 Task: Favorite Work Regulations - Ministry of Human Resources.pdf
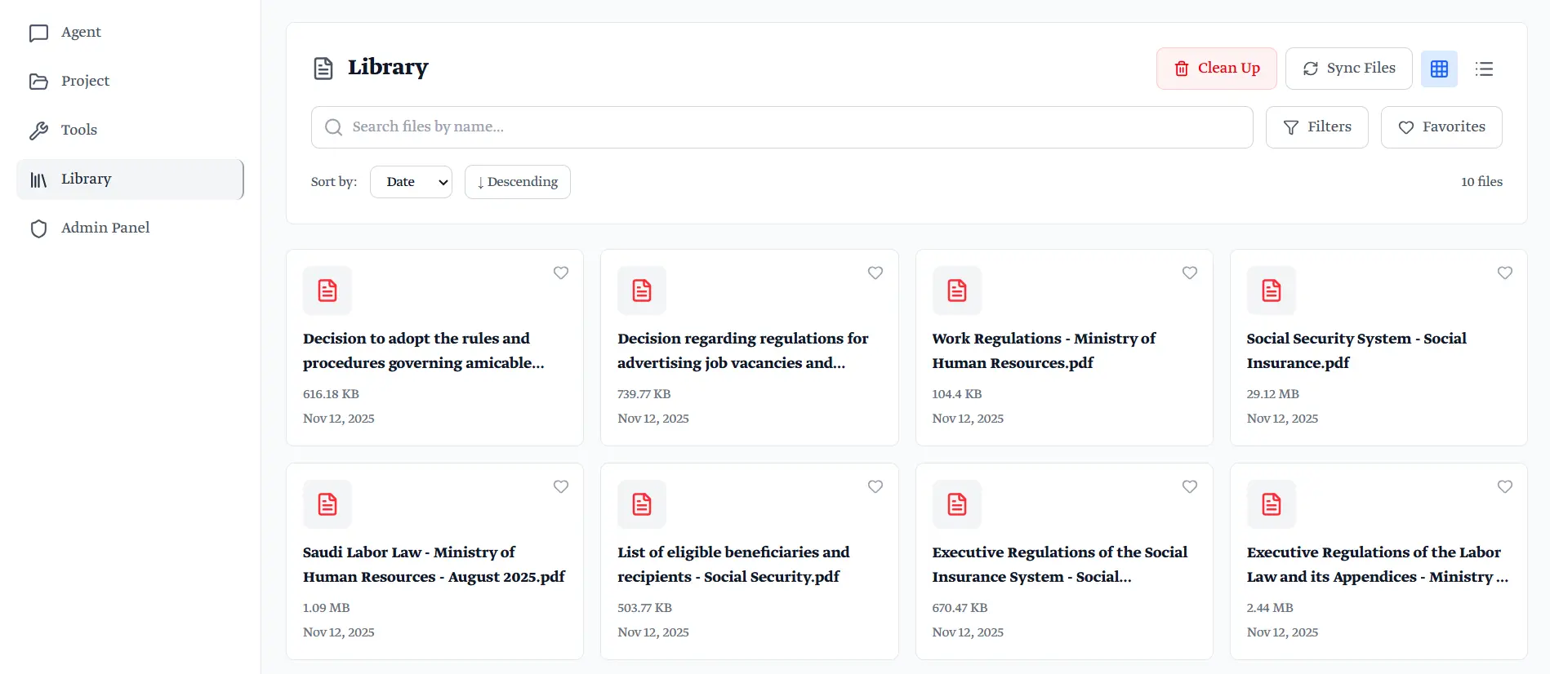[x=1190, y=273]
